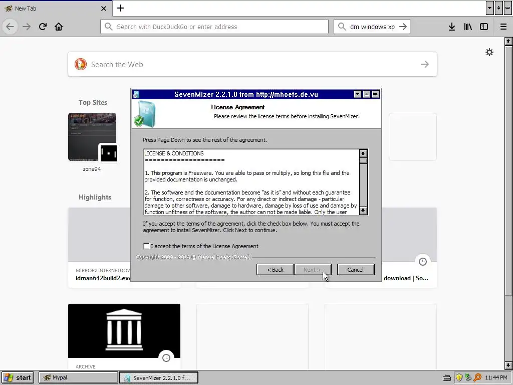The width and height of the screenshot is (513, 385).
Task: Open the hamburger menu in Mypal browser
Action: (503, 27)
